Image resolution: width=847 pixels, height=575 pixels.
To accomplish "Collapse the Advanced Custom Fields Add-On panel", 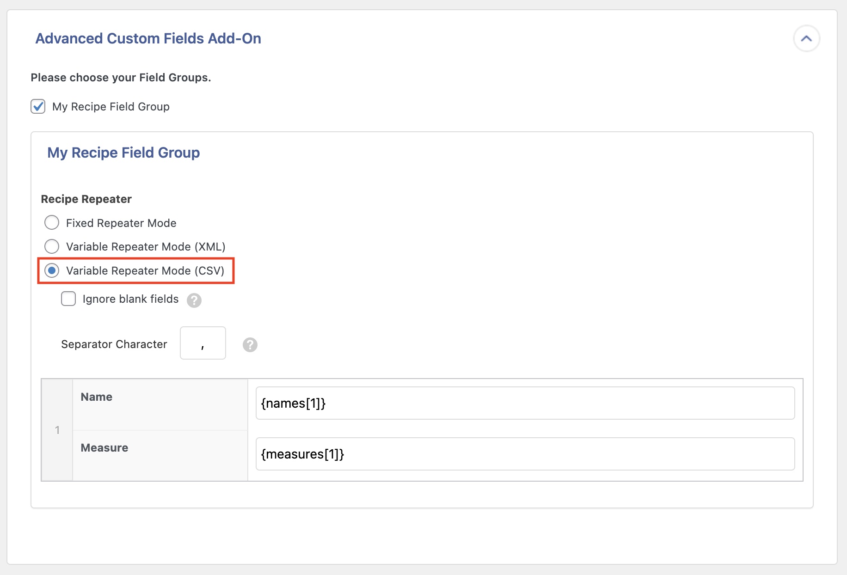I will (806, 39).
